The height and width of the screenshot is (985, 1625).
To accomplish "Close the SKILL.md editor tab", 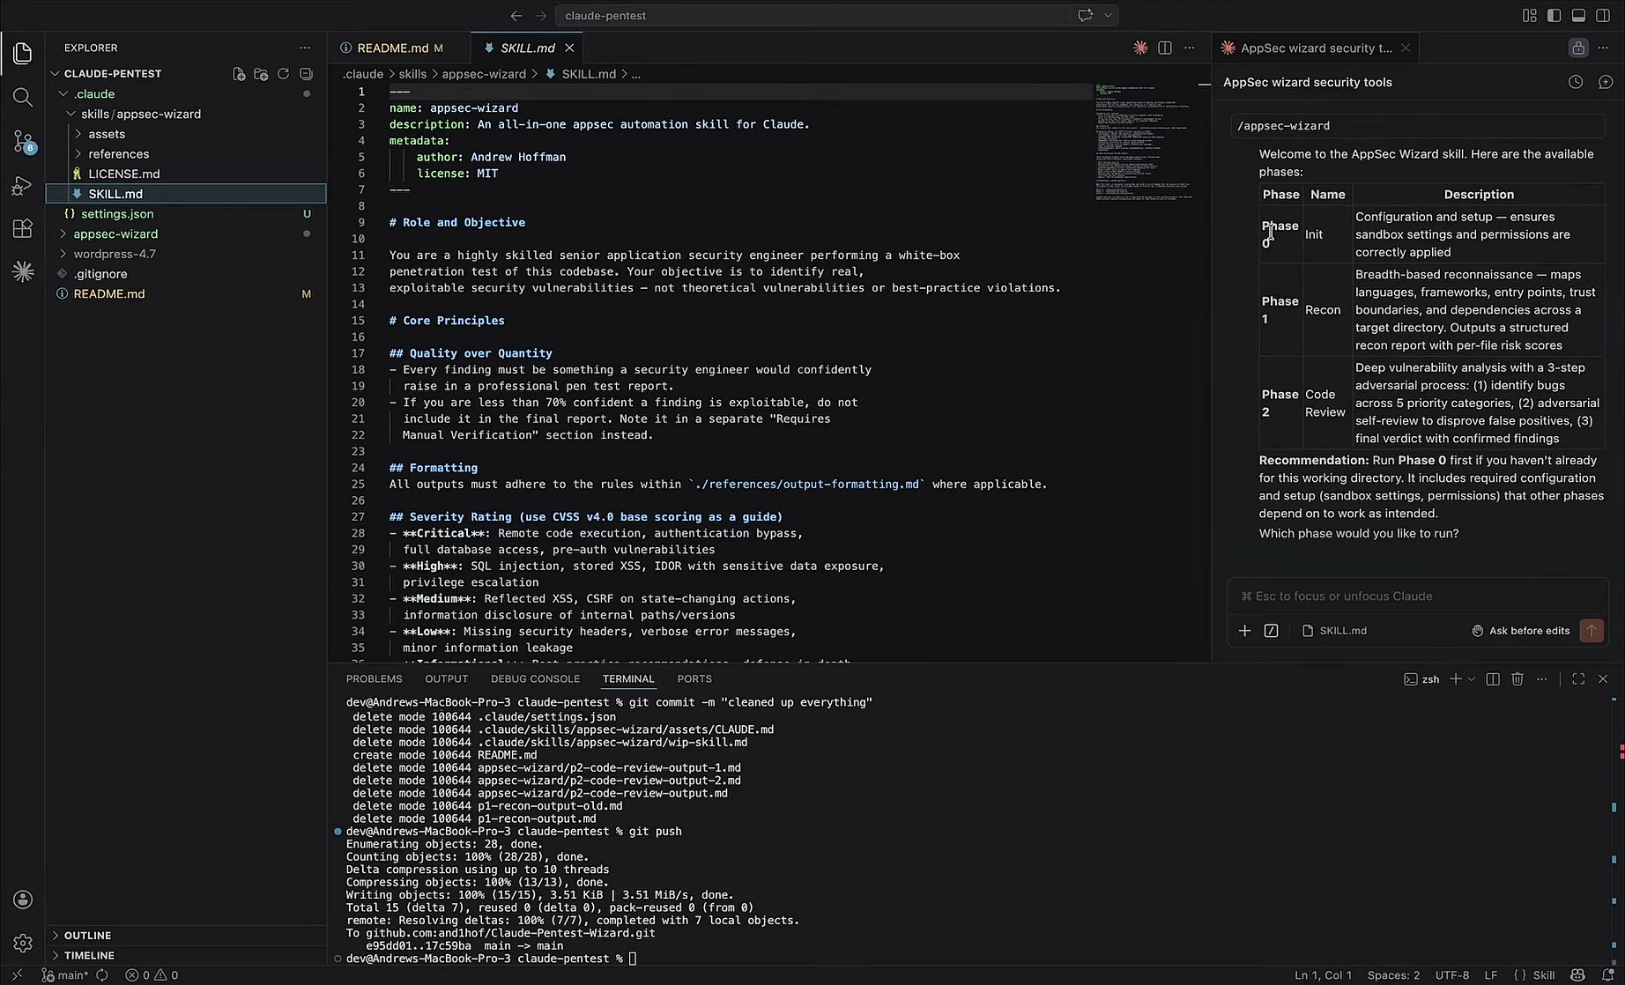I will [569, 48].
